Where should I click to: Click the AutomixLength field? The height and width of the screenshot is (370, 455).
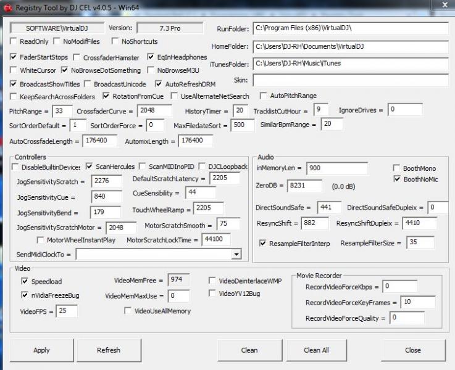pos(196,141)
